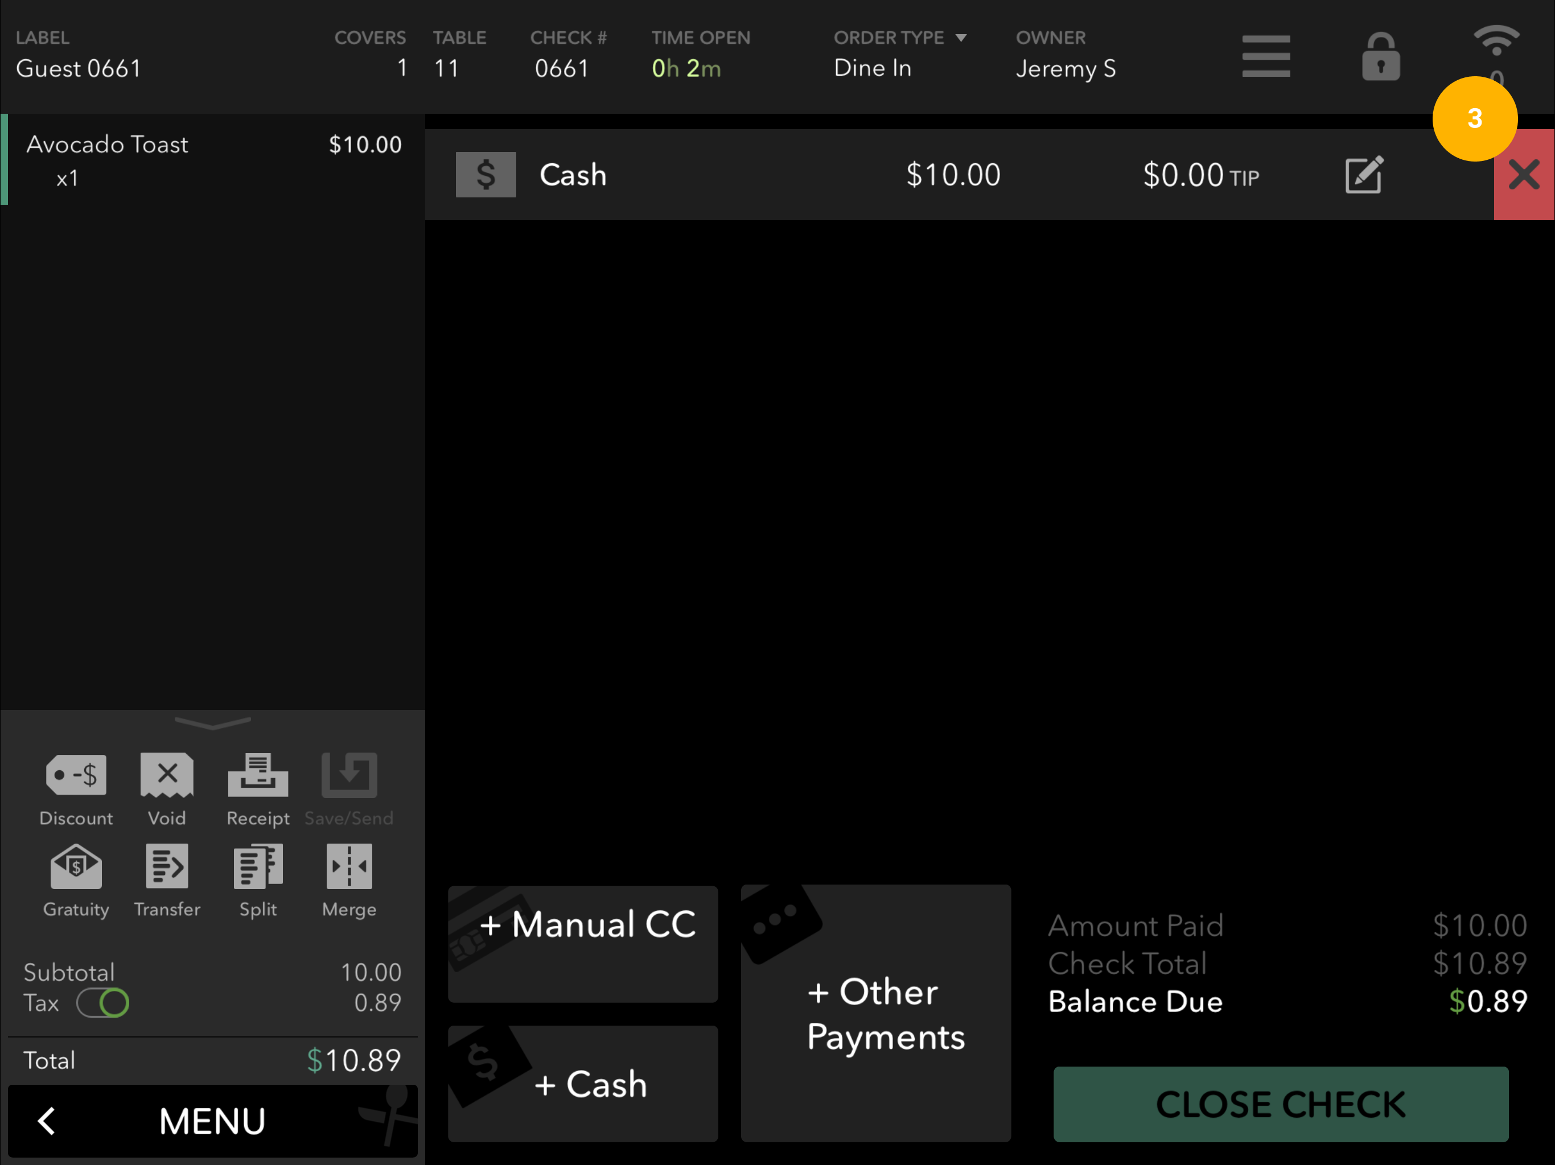
Task: Edit the Cash payment with pencil icon
Action: point(1364,174)
